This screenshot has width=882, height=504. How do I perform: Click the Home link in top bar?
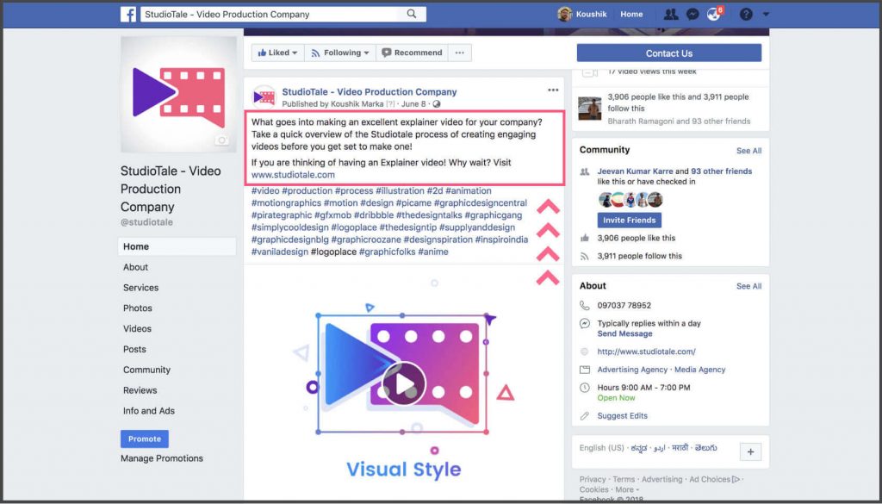point(631,14)
